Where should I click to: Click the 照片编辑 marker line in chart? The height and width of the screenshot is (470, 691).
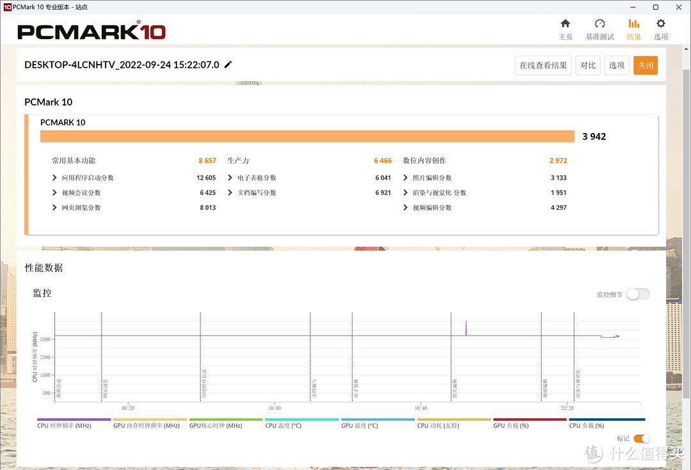click(x=451, y=357)
